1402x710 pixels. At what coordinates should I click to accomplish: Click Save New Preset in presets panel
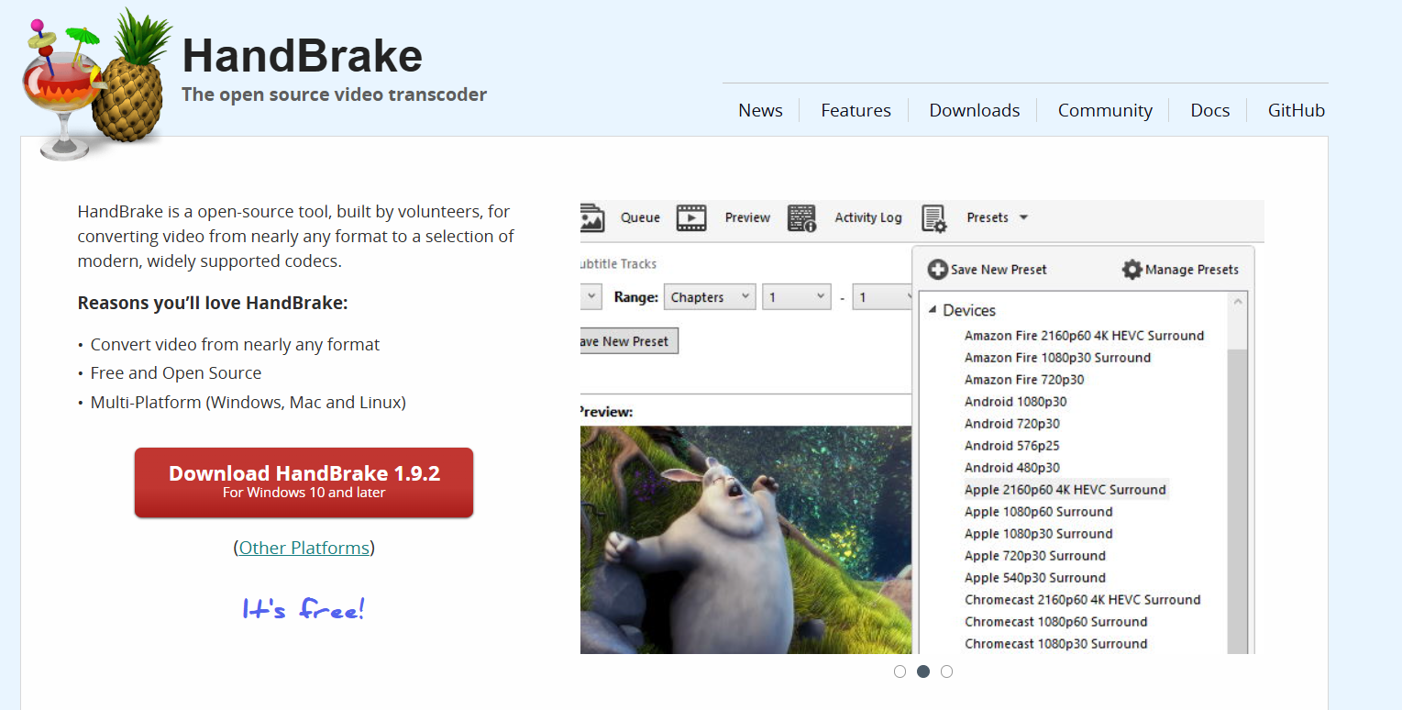(999, 270)
